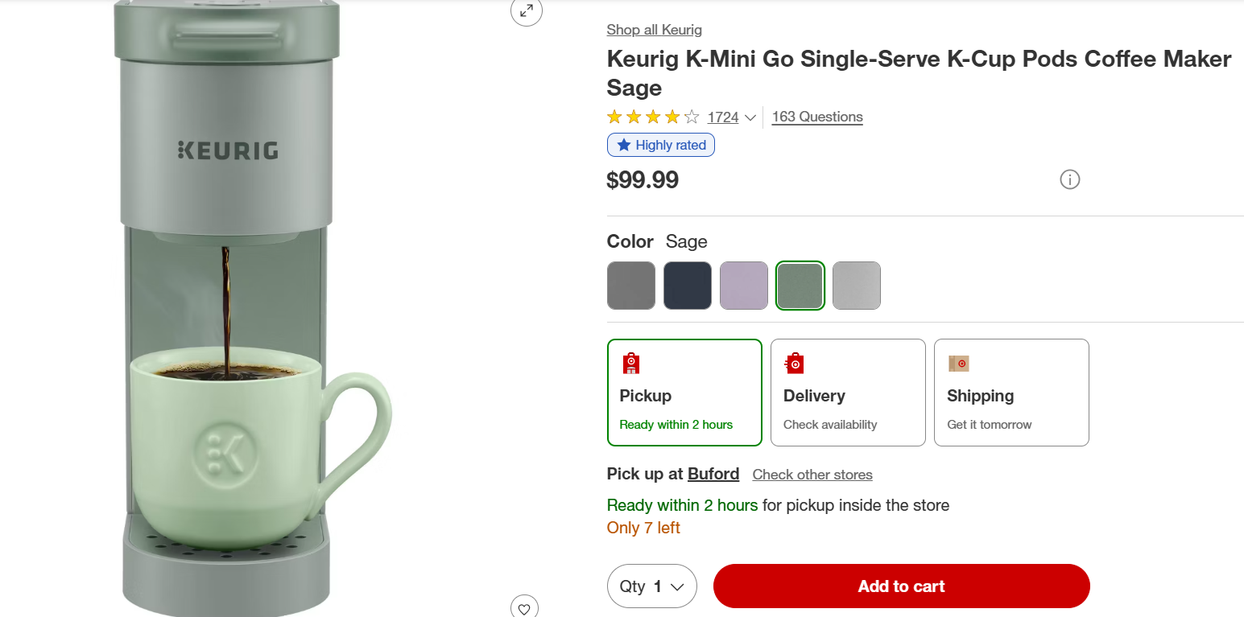Open the Qty quantity dropdown
Screen dimensions: 1244x617
pos(651,586)
